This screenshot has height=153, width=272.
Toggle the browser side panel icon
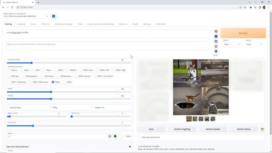260,7
